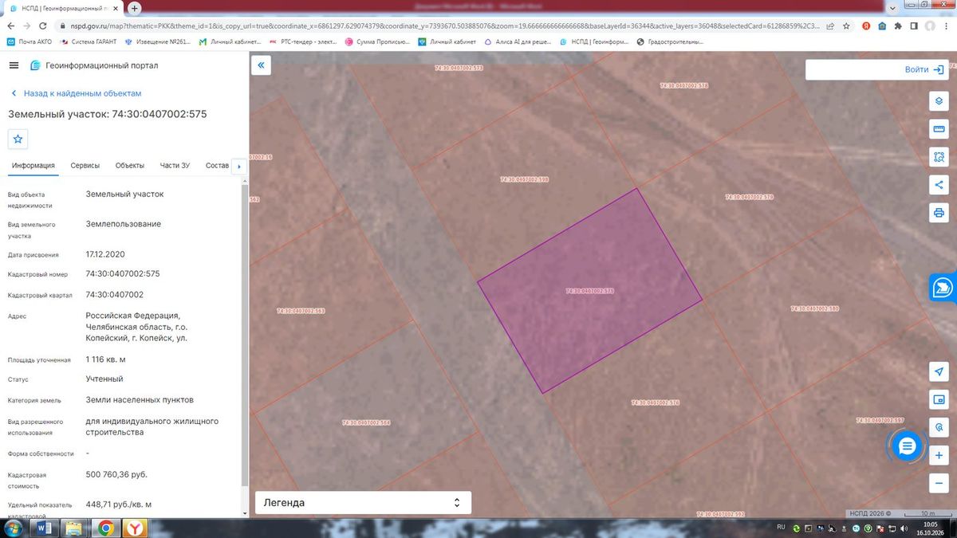Zoom in on the map
The width and height of the screenshot is (957, 538).
click(939, 455)
